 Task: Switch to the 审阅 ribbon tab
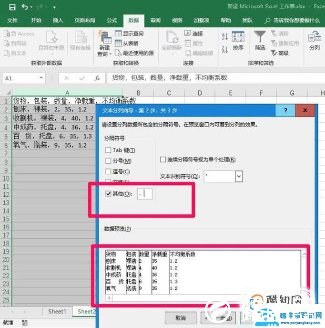[x=155, y=20]
